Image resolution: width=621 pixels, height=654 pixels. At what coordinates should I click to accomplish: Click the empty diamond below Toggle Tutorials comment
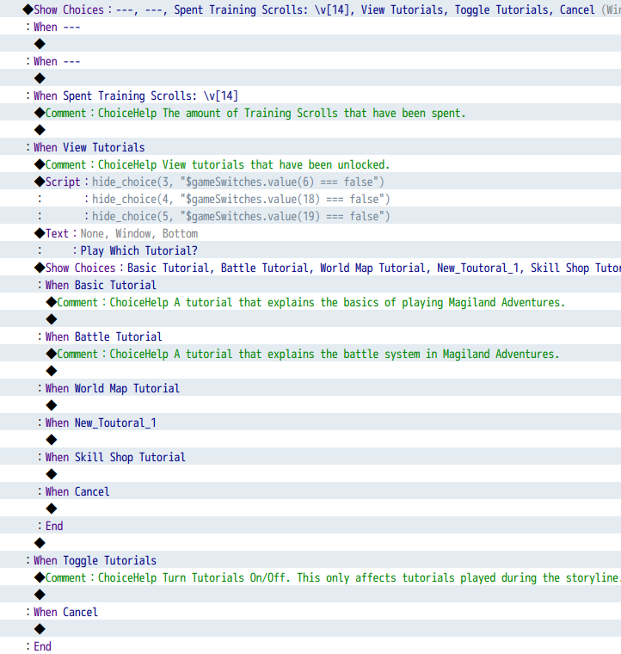pyautogui.click(x=40, y=595)
